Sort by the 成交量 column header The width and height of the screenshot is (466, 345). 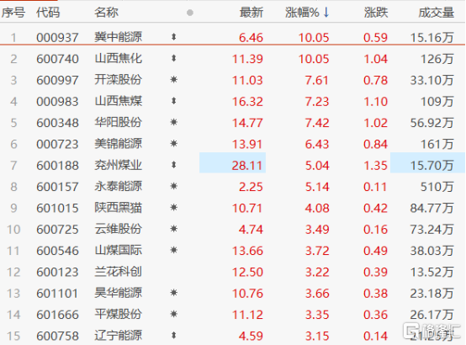(x=437, y=13)
